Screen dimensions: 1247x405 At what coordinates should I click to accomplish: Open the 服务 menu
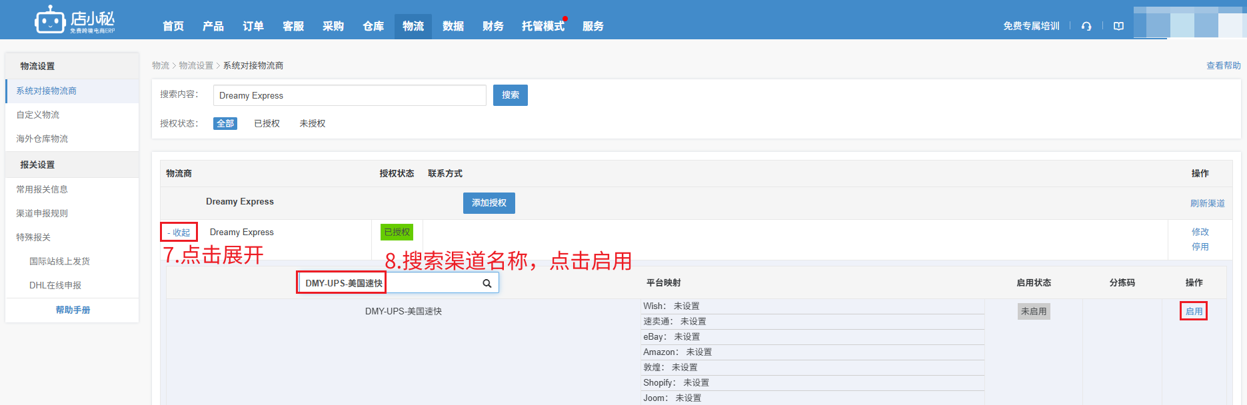pos(593,26)
